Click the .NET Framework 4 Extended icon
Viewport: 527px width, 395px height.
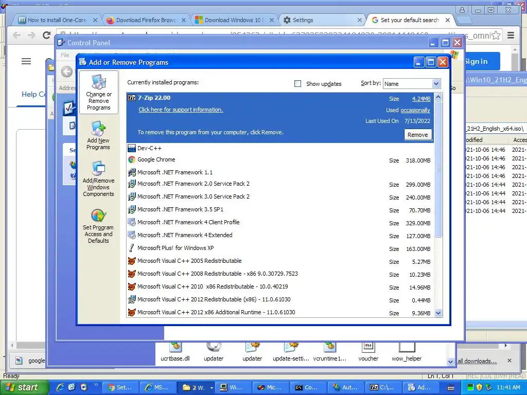click(x=132, y=235)
